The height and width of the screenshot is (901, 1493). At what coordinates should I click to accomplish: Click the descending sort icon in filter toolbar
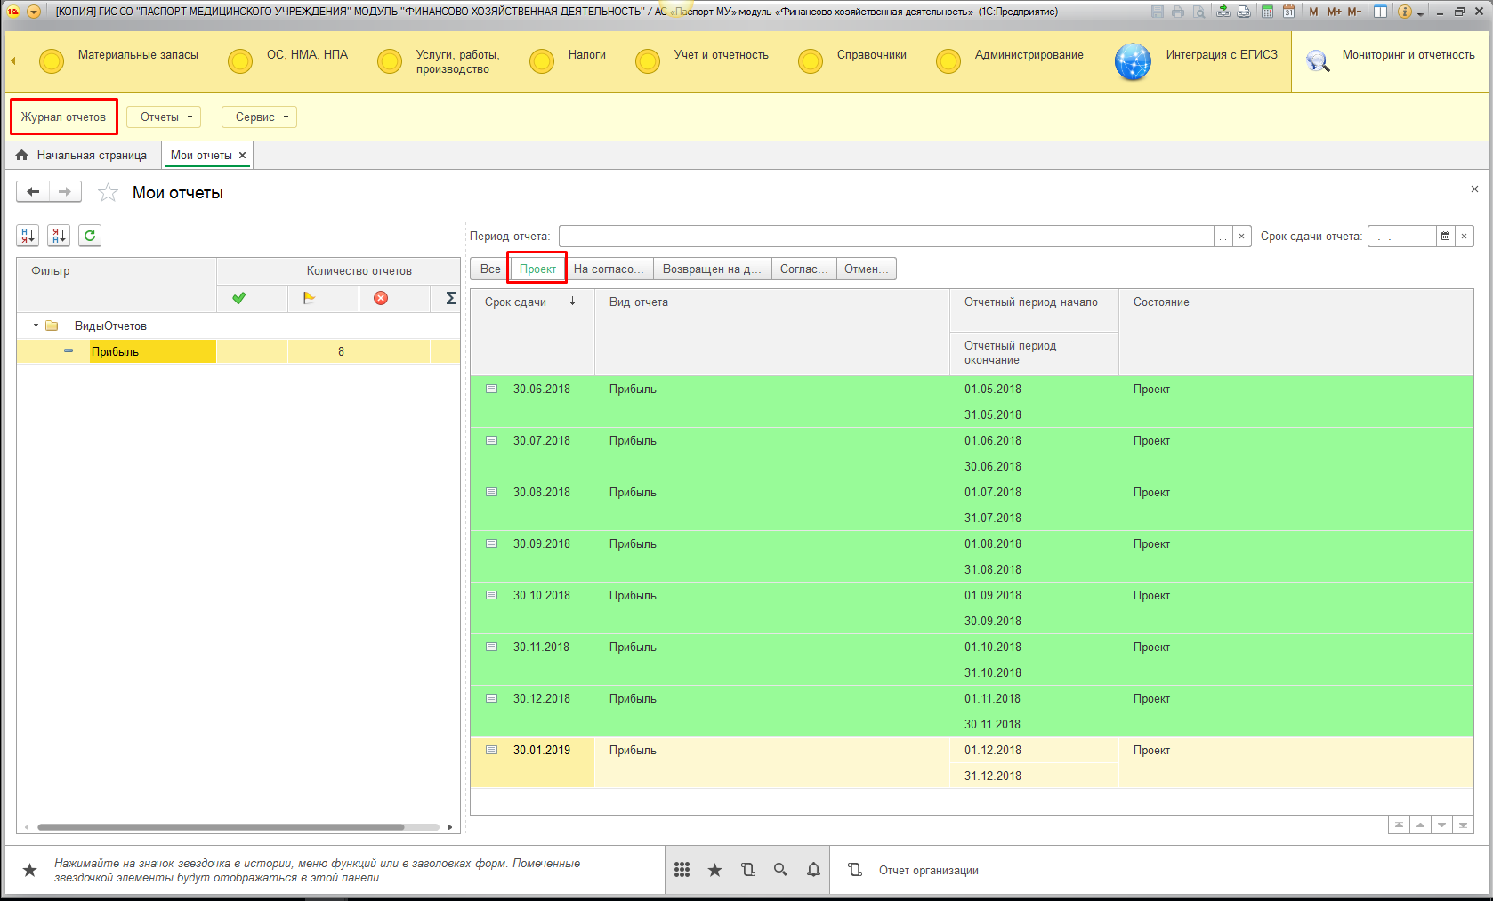(59, 236)
